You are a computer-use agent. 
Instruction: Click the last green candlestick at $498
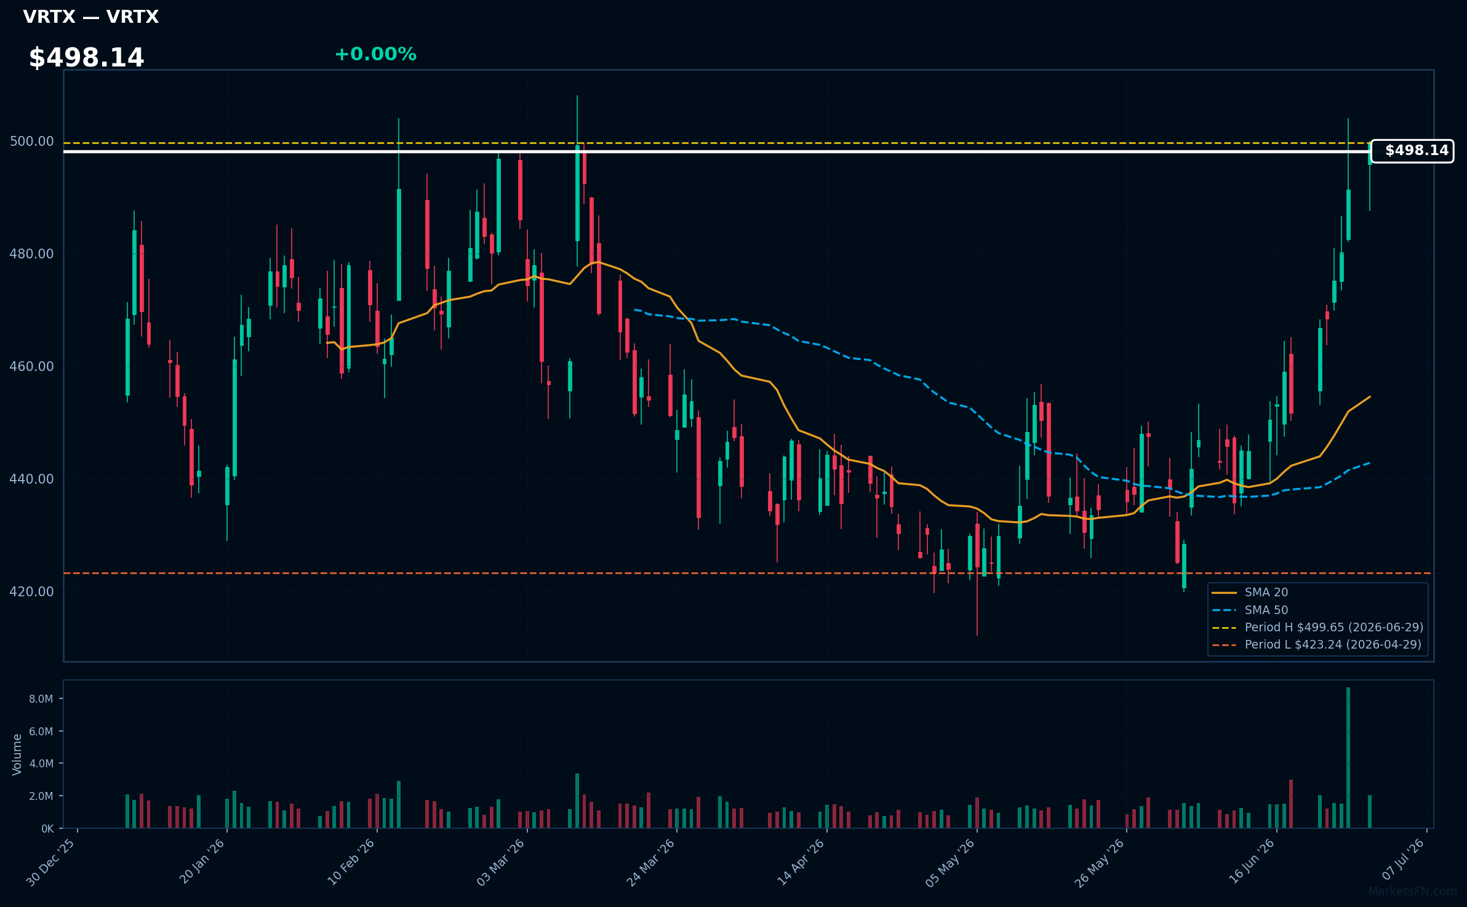point(1370,153)
